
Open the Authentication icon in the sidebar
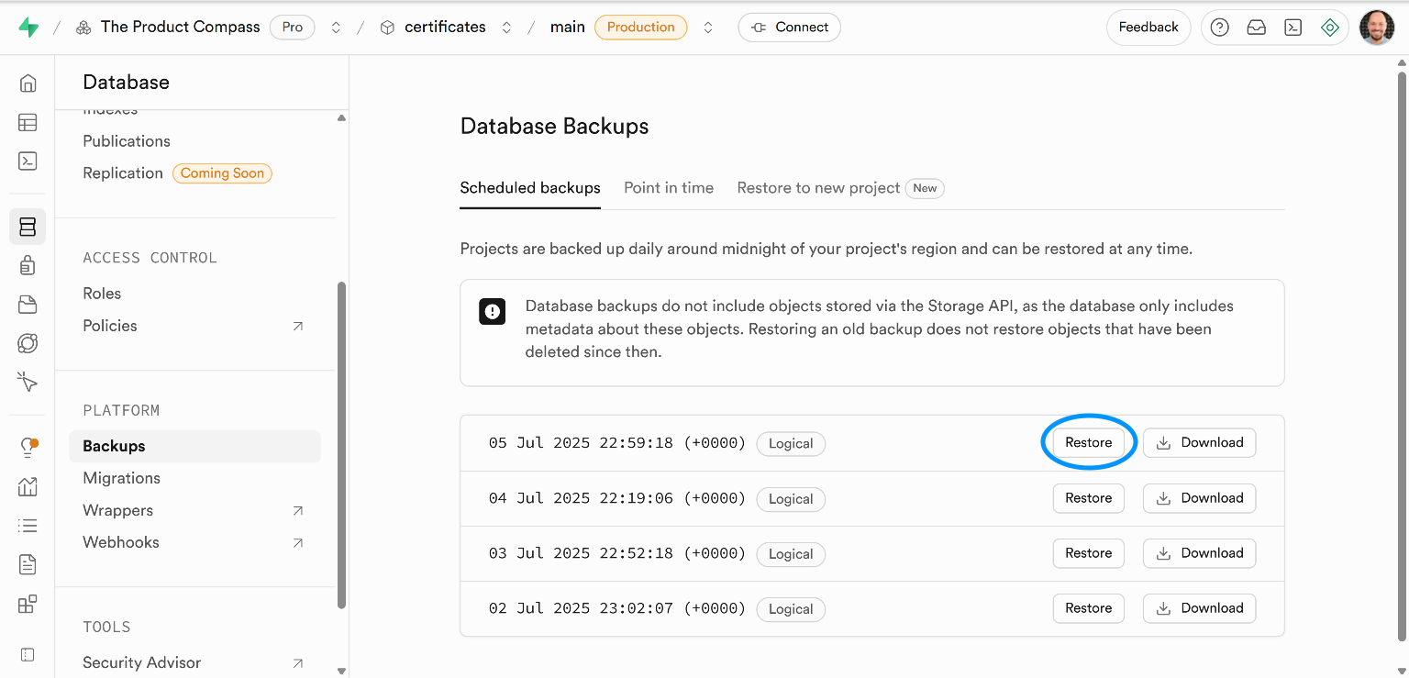tap(28, 264)
